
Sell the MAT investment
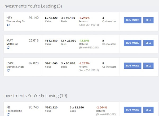point(148,43)
